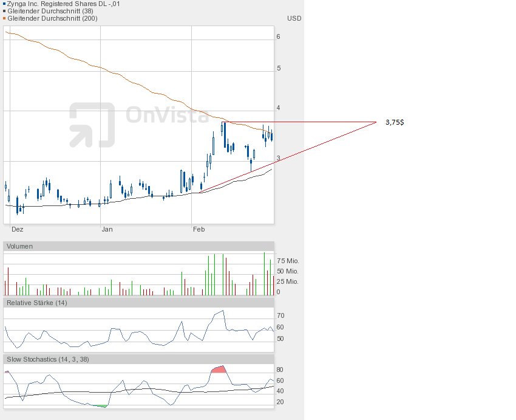
Task: Click the black 38-day average legend marker
Action: (x=4, y=11)
